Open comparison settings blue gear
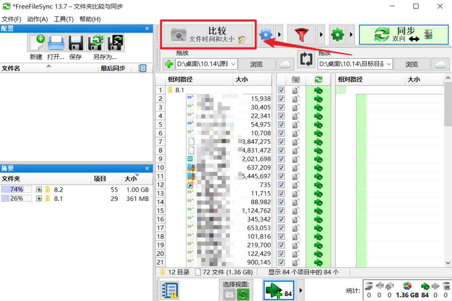Screen dimensions: 452x301 point(265,35)
